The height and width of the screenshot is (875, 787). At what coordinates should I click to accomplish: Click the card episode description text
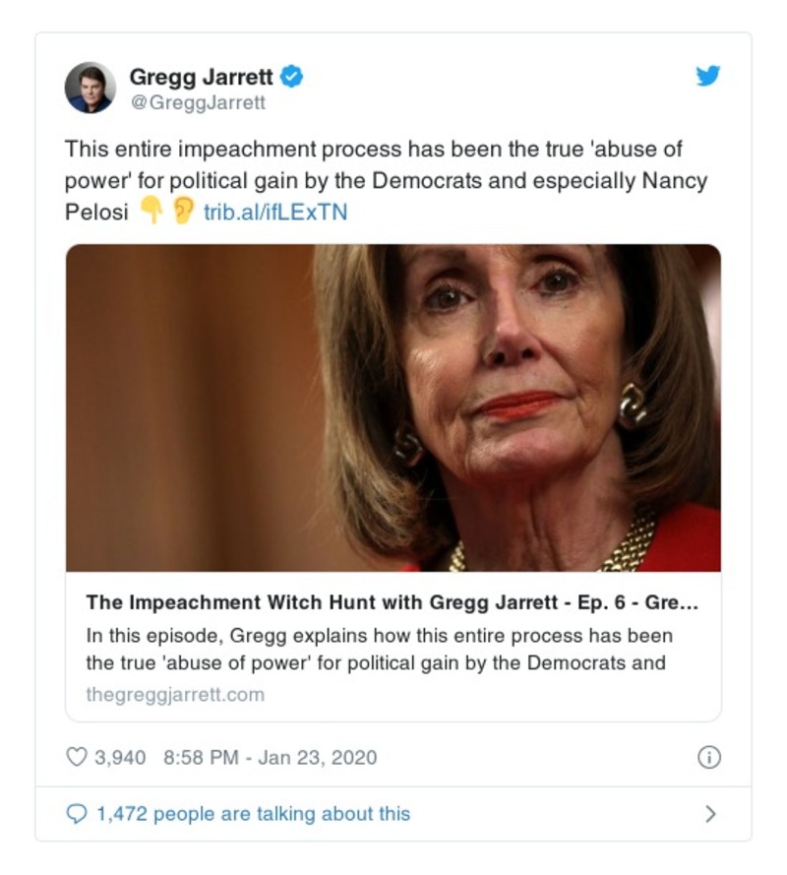[380, 649]
